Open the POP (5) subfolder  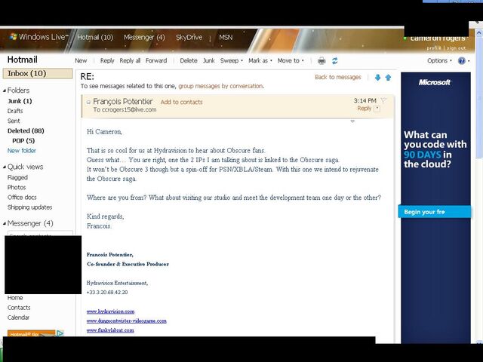(x=23, y=141)
